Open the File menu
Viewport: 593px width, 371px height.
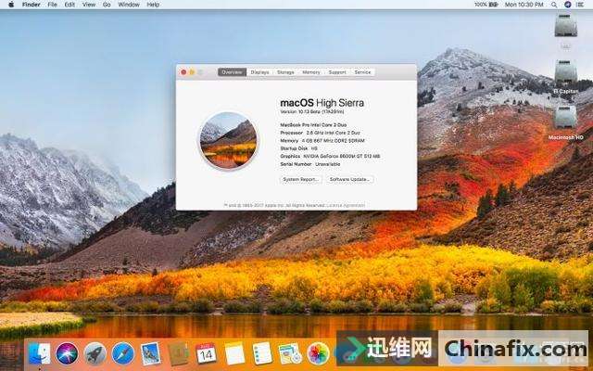coord(52,5)
